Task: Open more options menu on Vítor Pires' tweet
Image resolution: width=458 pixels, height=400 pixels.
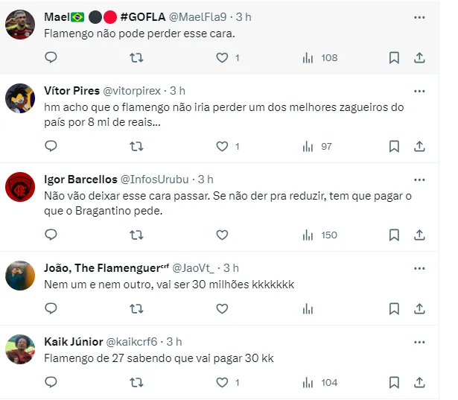Action: click(x=419, y=91)
